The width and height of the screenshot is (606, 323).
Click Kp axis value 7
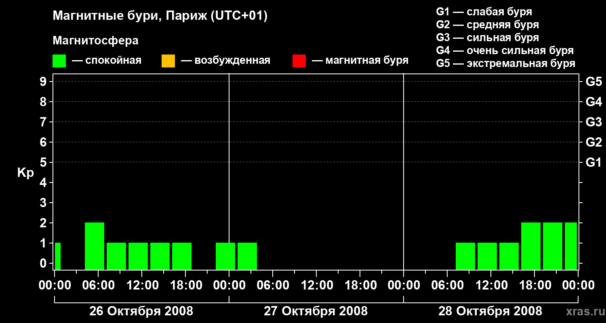[44, 122]
